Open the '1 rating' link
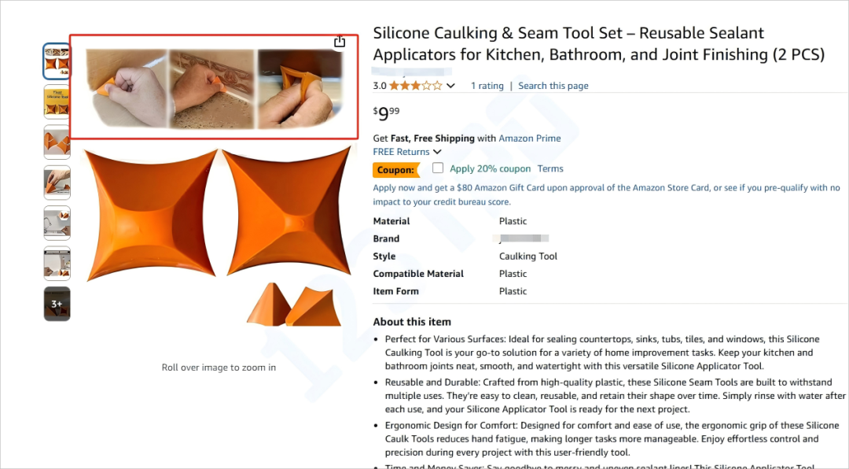The image size is (849, 469). tap(487, 86)
